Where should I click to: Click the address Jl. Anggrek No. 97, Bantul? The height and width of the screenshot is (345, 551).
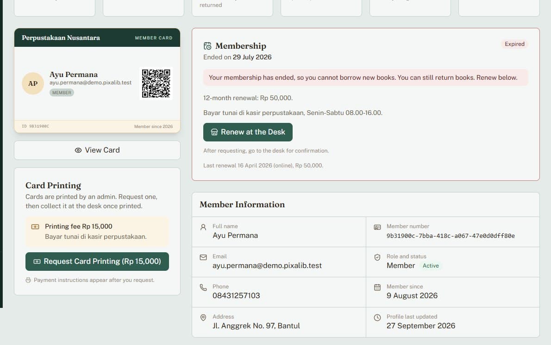256,326
